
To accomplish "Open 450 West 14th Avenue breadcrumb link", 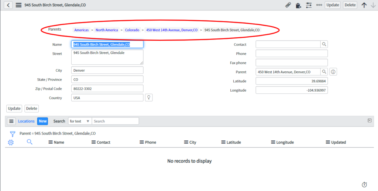I will click(x=172, y=30).
